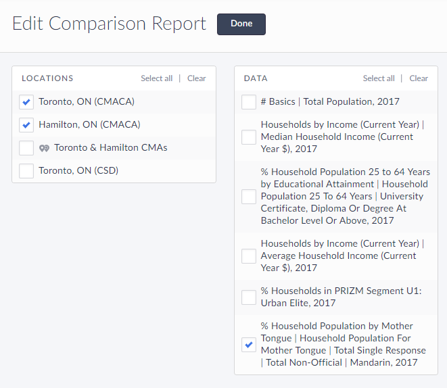
Task: Click the Edit Comparison Report title
Action: (x=109, y=24)
